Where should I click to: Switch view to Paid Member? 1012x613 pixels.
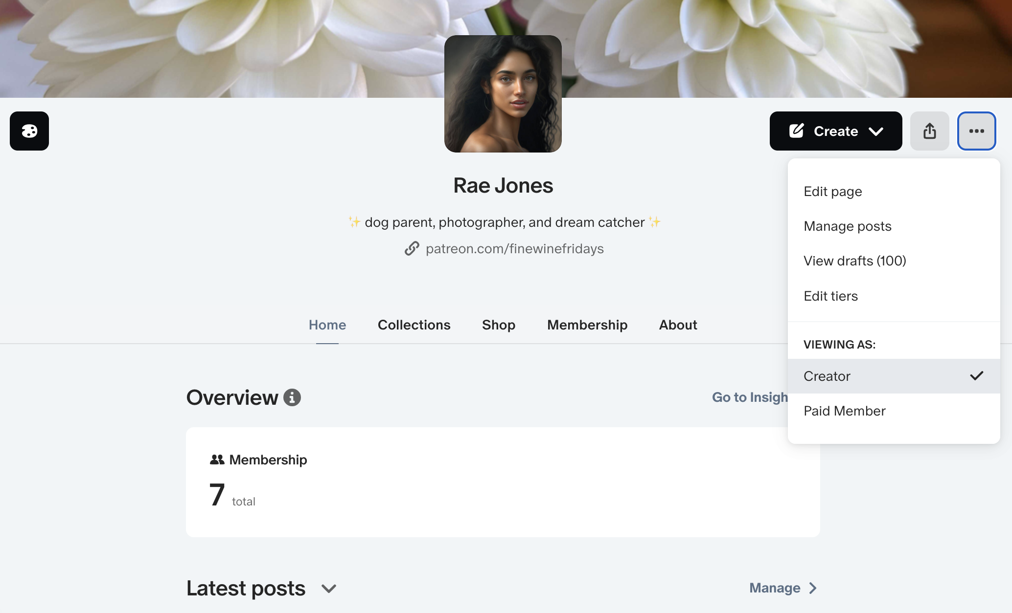[x=845, y=411]
